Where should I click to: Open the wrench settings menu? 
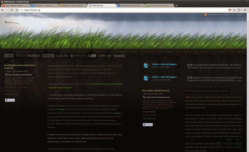(x=245, y=10)
